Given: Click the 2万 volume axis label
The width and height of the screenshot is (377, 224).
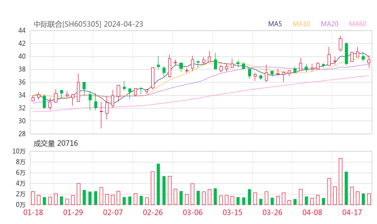Looking at the screenshot, I should pyautogui.click(x=21, y=194).
